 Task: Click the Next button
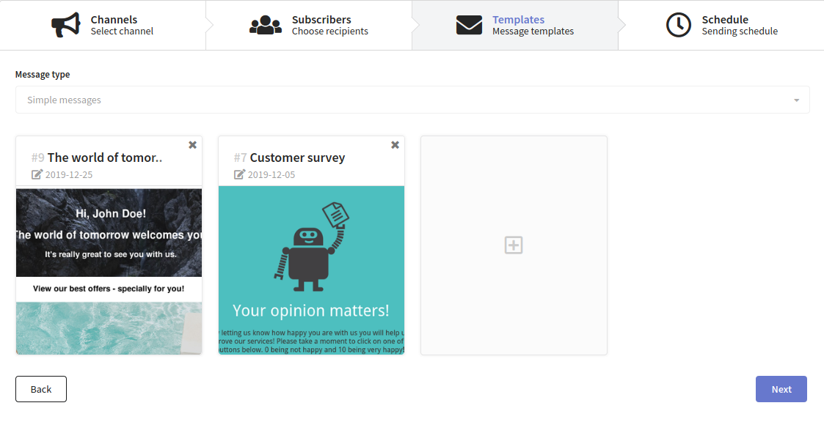pyautogui.click(x=781, y=389)
